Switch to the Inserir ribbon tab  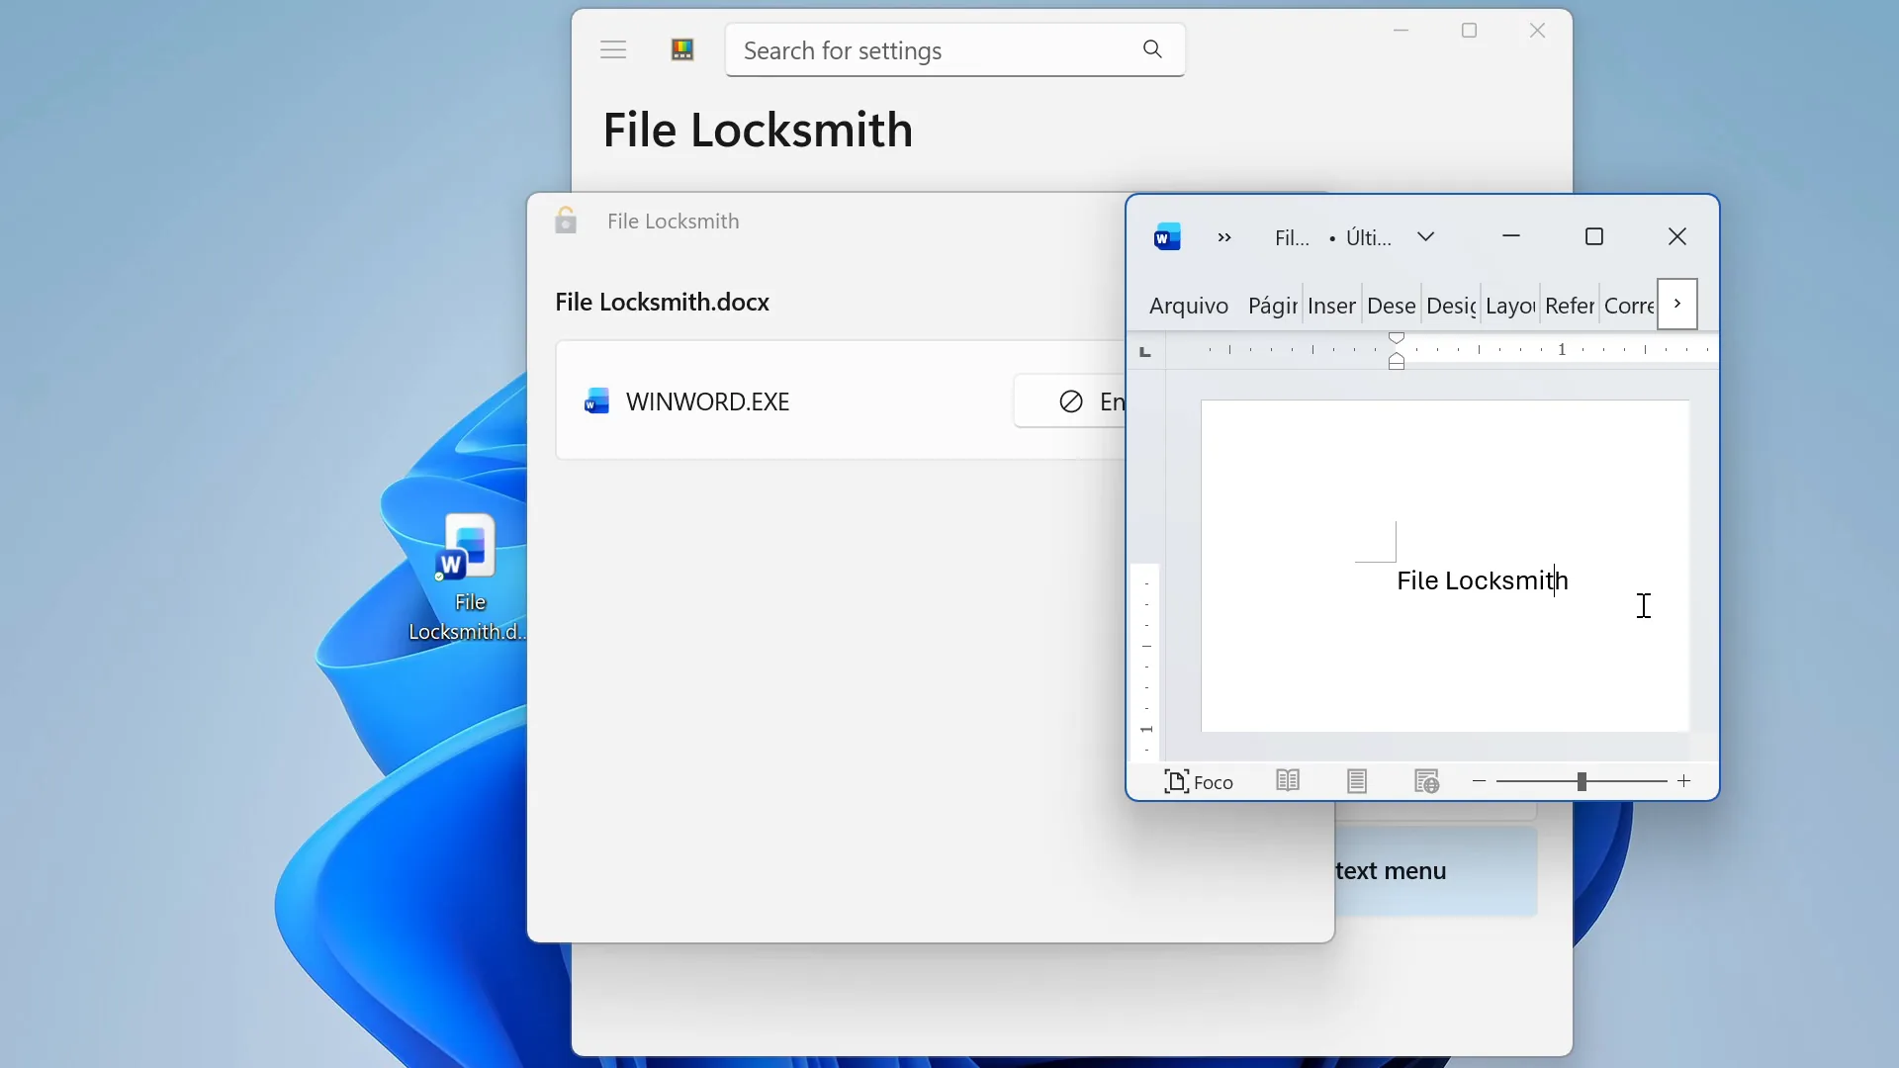(x=1331, y=306)
